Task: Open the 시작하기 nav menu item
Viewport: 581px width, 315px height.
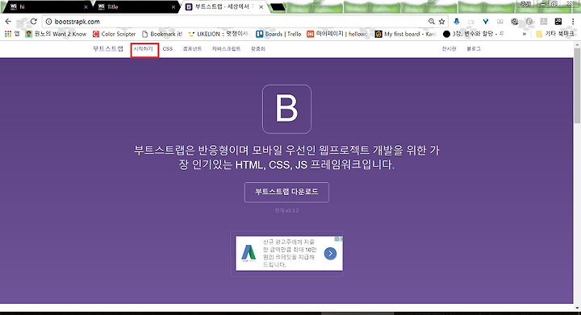Action: (x=144, y=49)
